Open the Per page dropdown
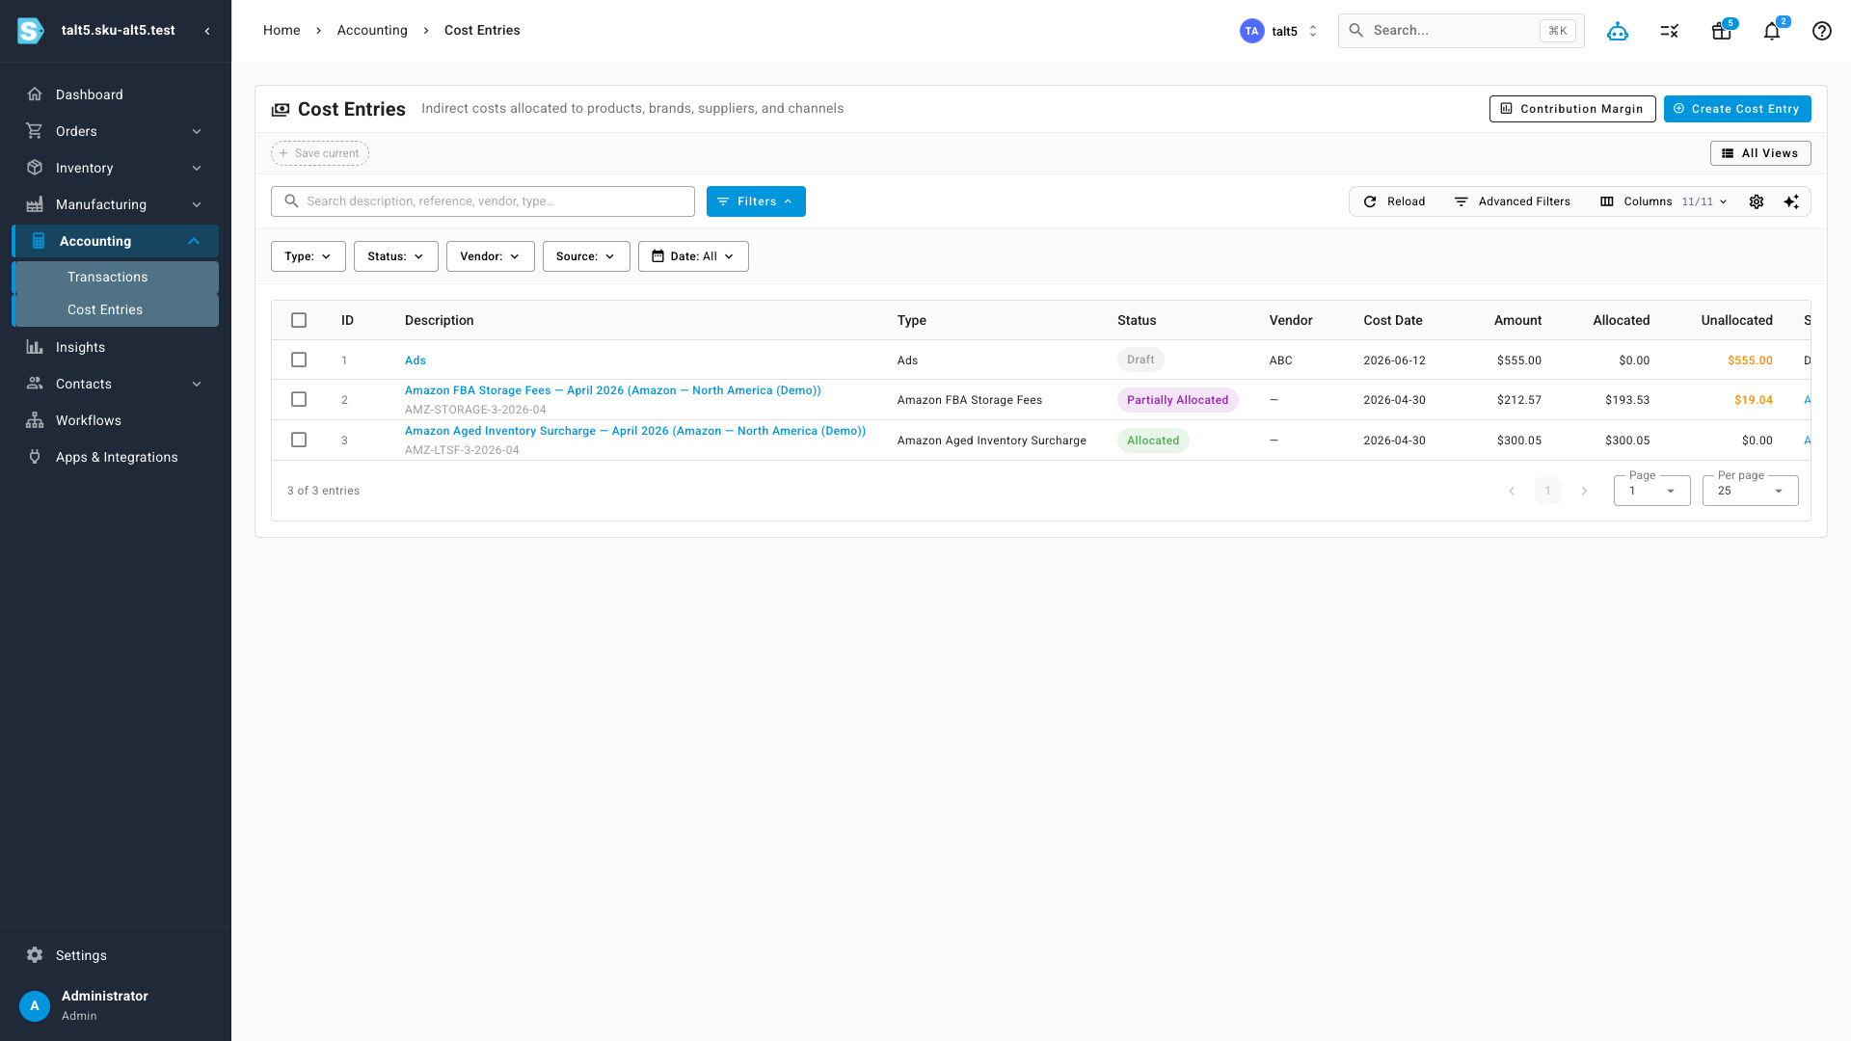The width and height of the screenshot is (1851, 1041). tap(1751, 491)
